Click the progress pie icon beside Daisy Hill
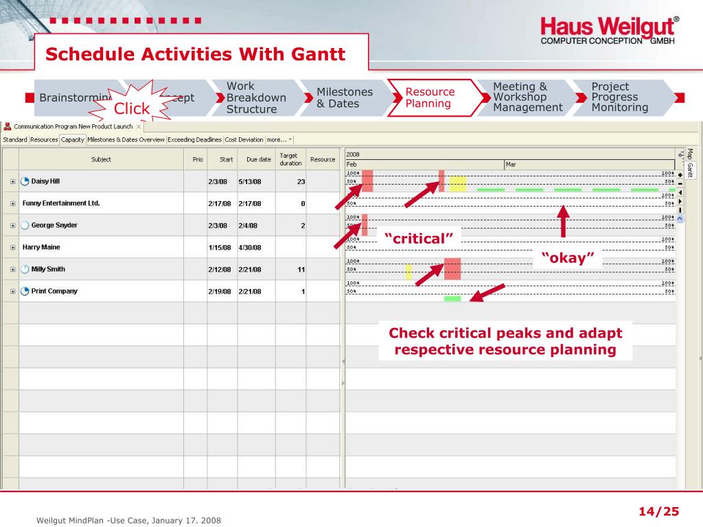 click(25, 181)
